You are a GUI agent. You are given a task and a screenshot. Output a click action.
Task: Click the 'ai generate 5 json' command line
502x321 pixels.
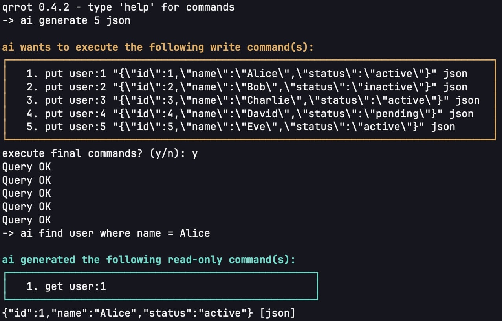(66, 20)
